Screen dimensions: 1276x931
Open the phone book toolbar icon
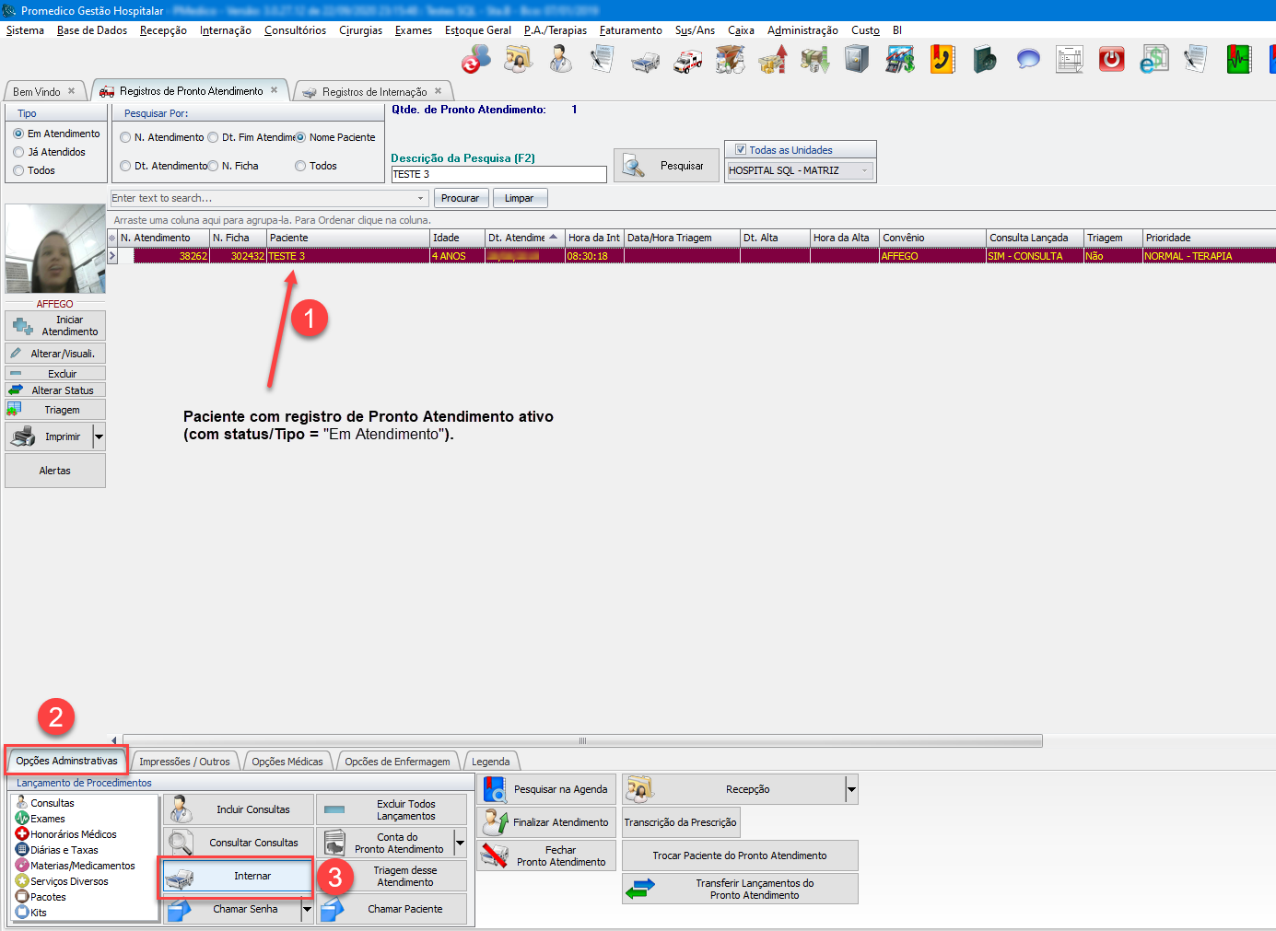[942, 60]
